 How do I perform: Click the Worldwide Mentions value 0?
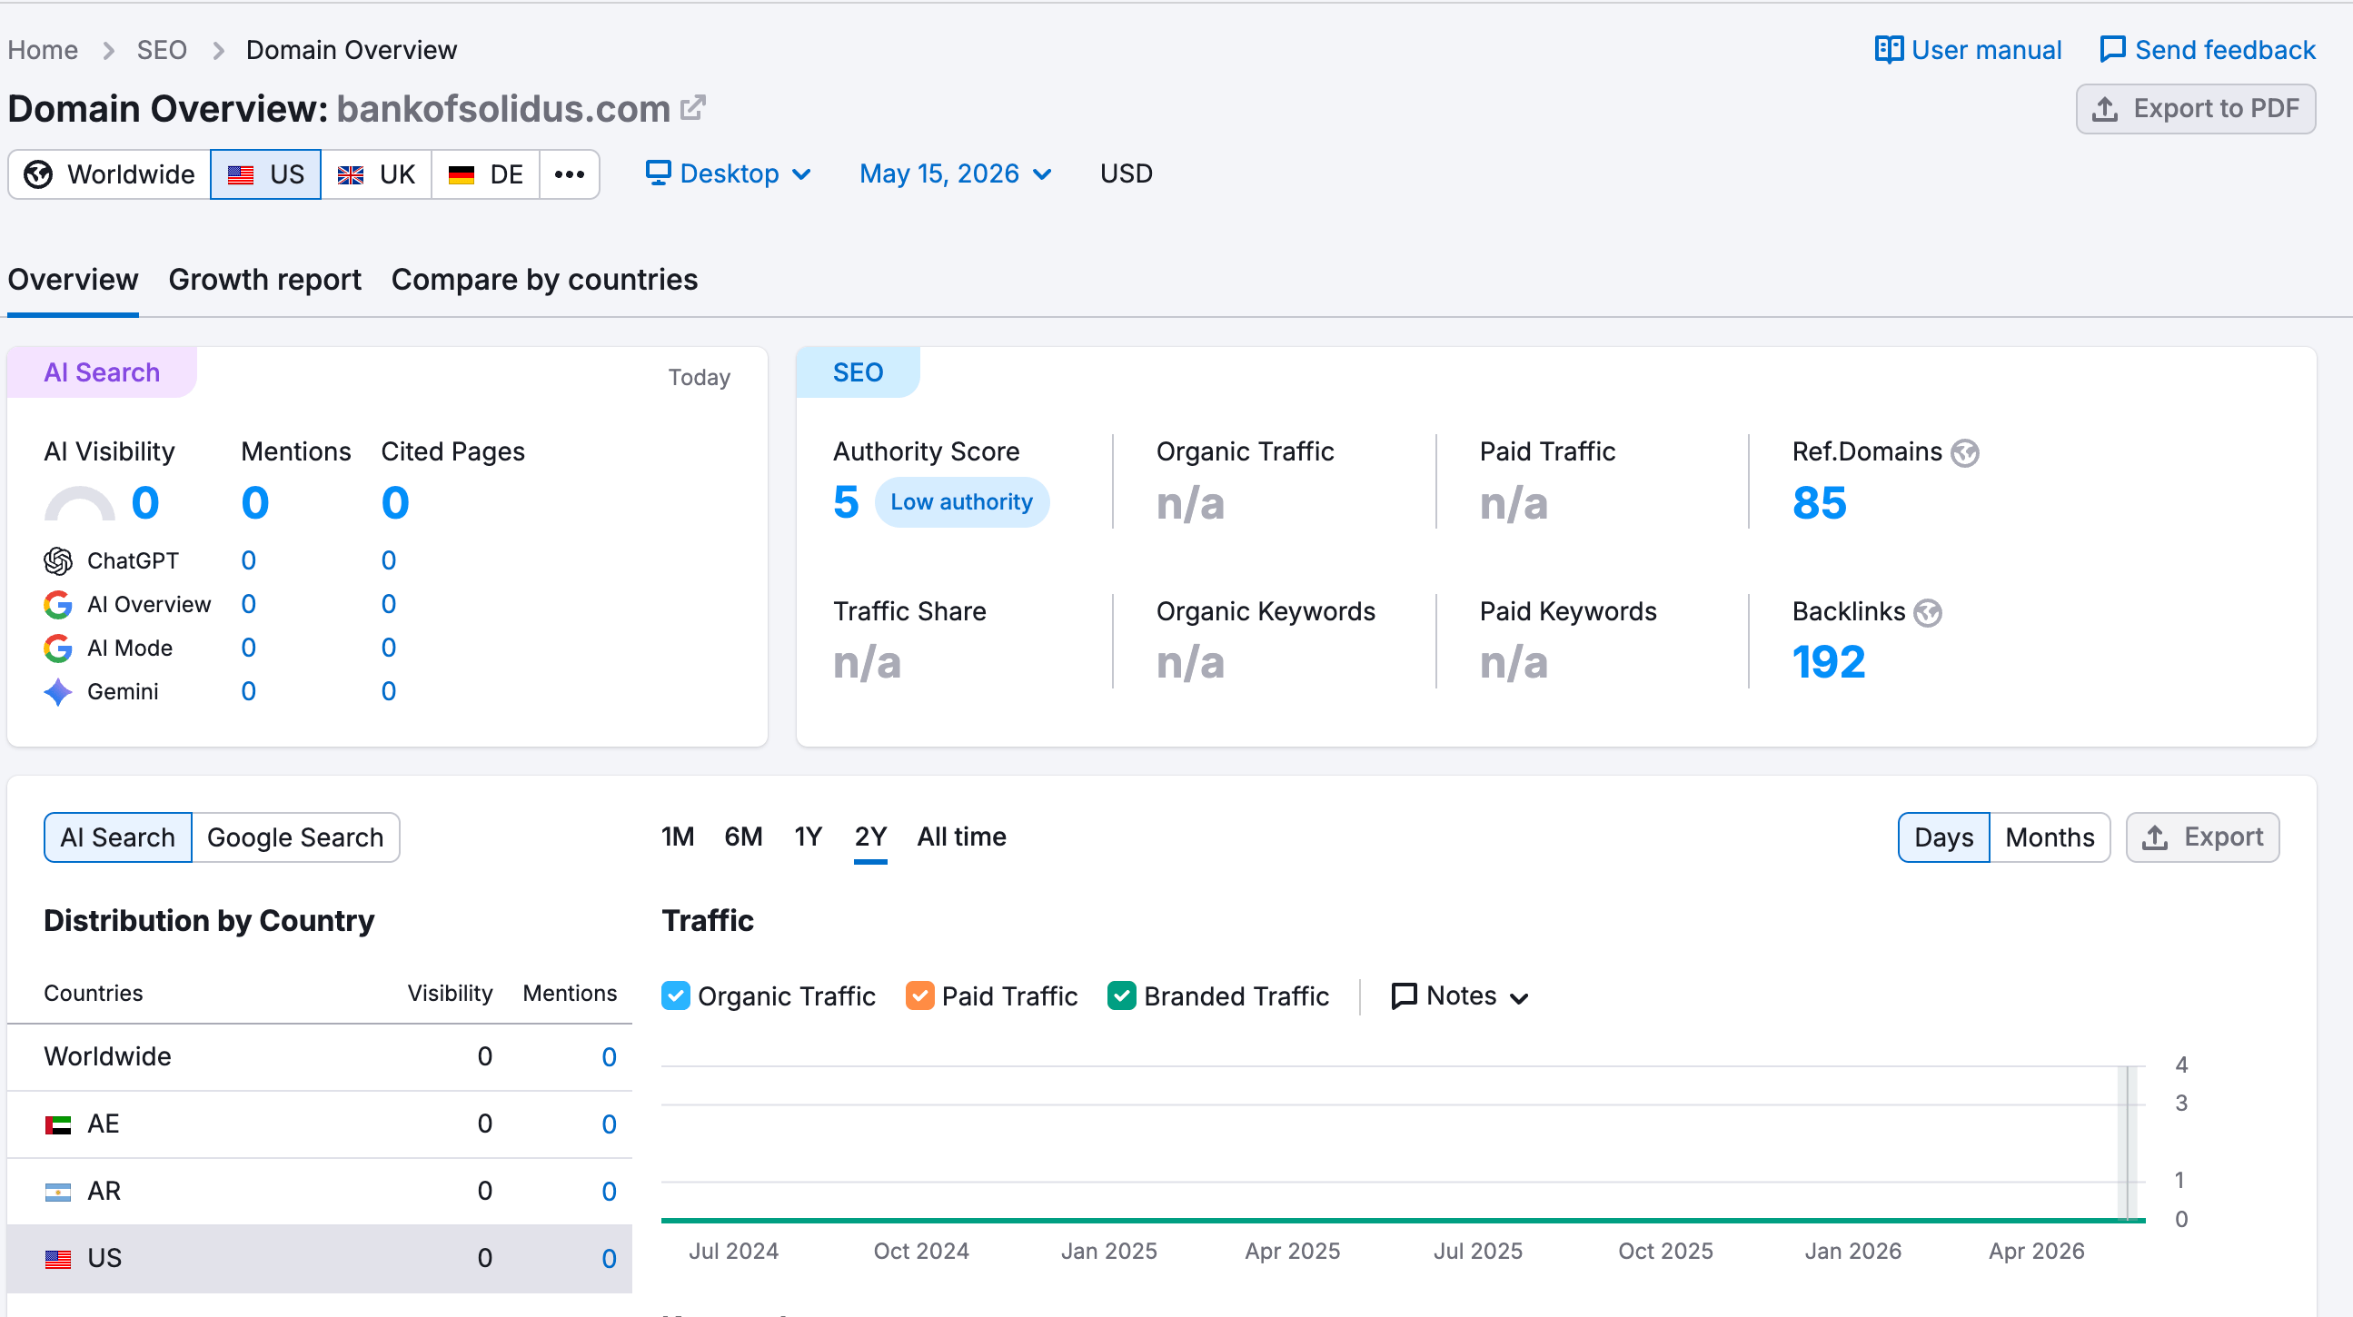click(x=610, y=1057)
